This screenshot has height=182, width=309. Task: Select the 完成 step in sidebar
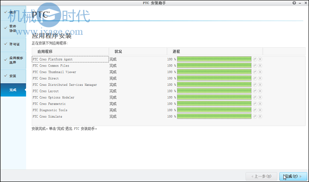click(x=13, y=90)
